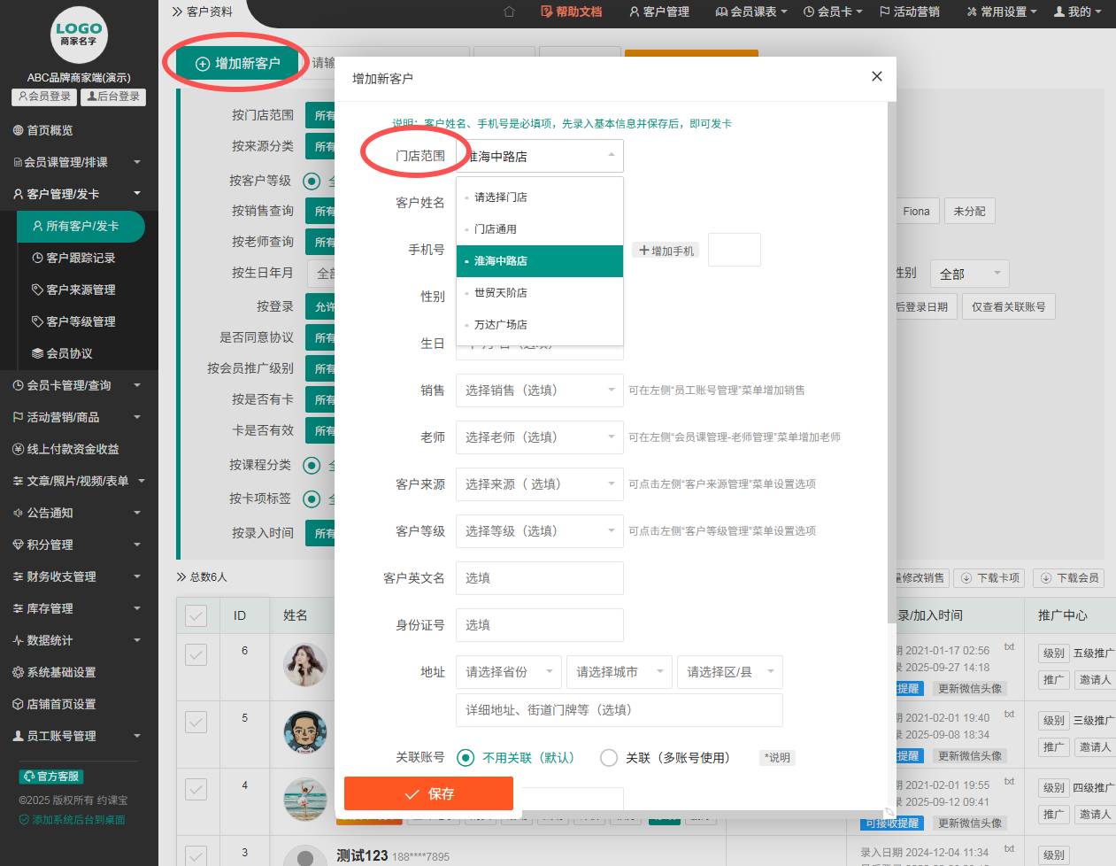
Task: Click the 官方客服 customer service badge
Action: point(51,777)
